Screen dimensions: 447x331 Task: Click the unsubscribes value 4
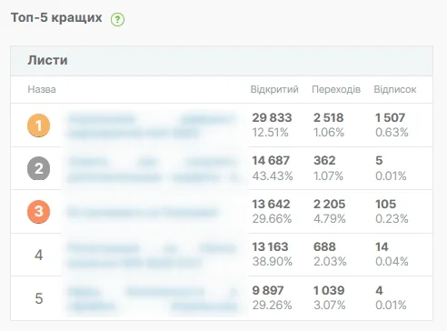coord(379,290)
